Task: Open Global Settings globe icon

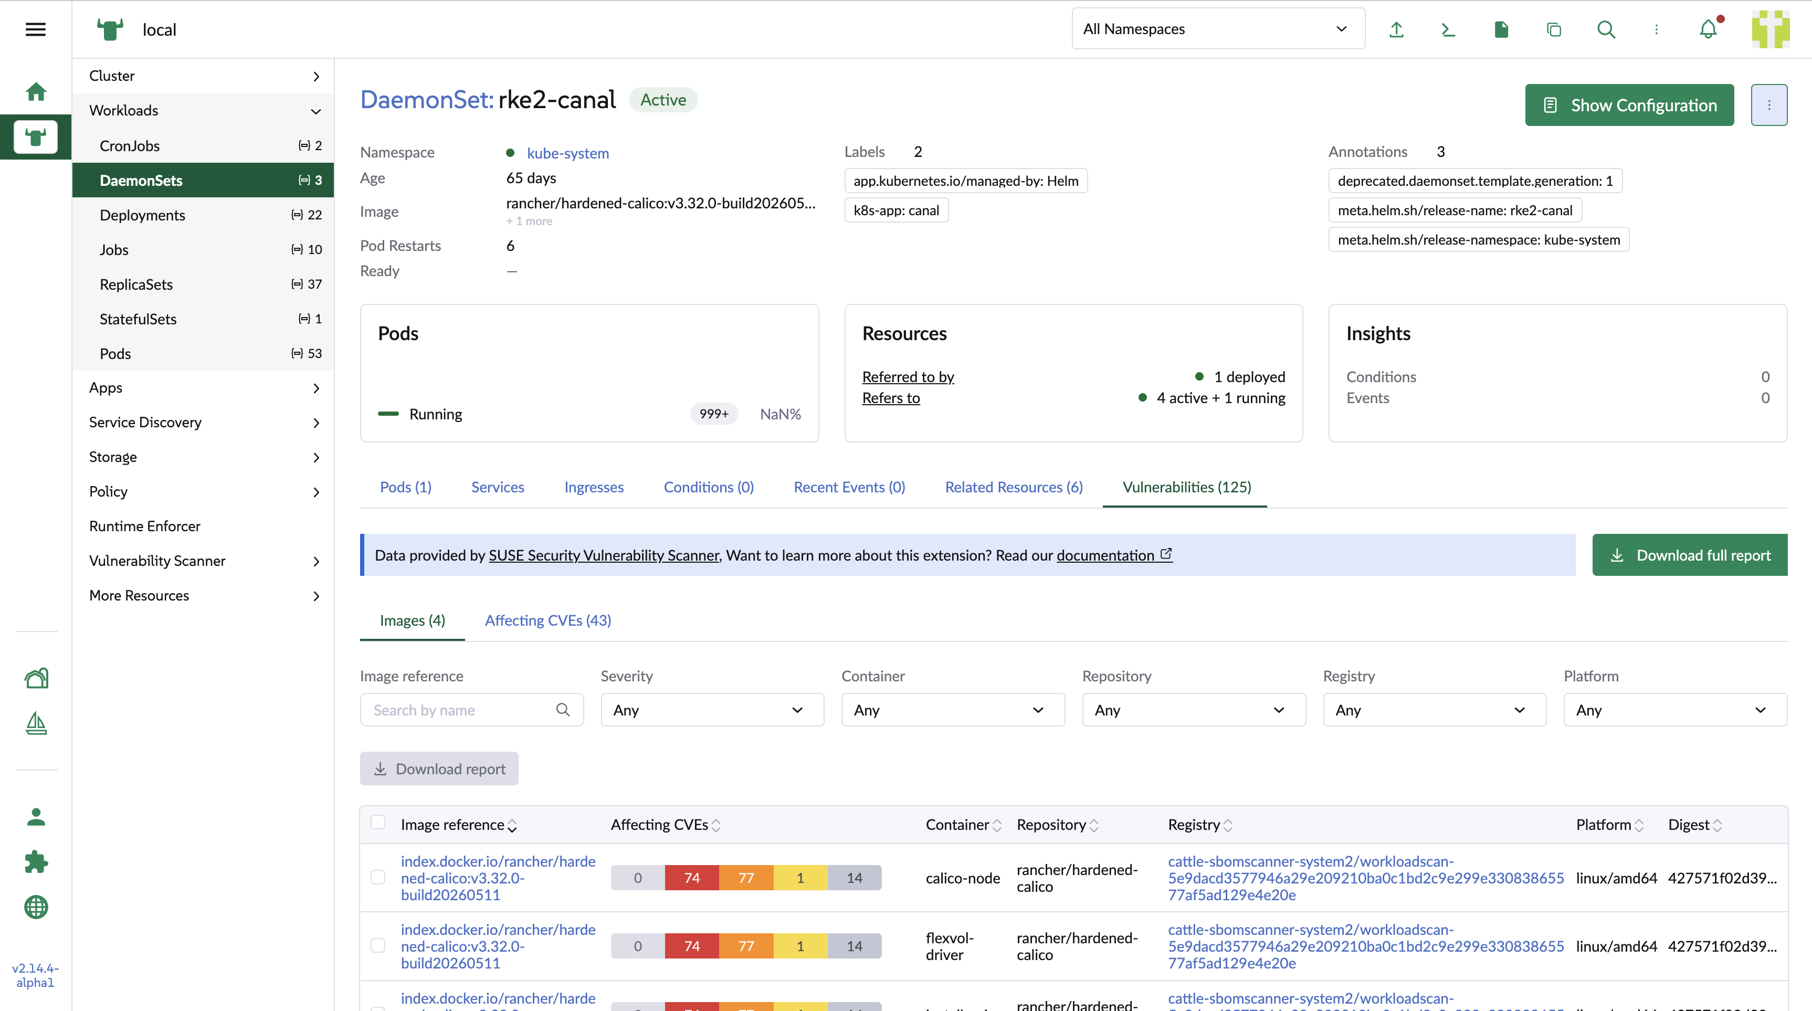Action: point(36,907)
